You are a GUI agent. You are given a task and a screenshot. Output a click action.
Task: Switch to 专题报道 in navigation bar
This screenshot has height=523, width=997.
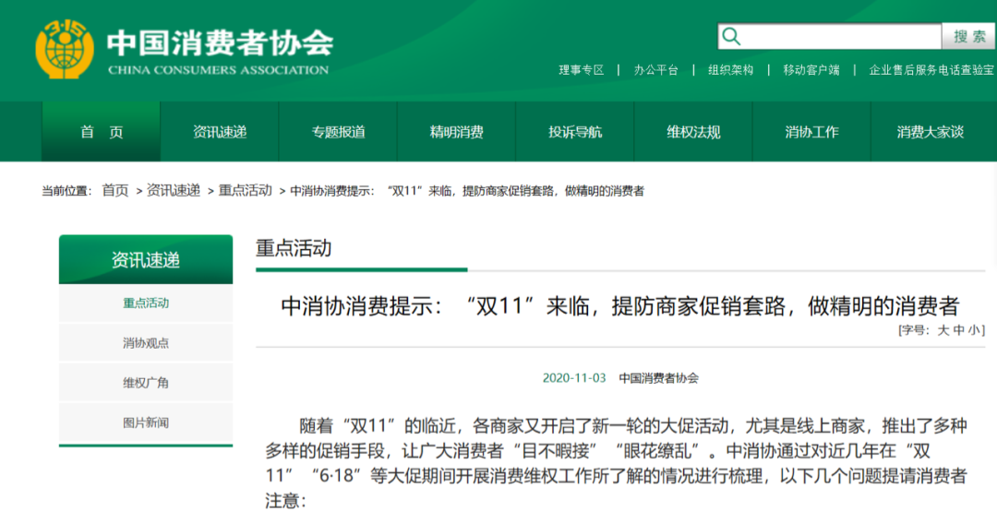(x=338, y=132)
